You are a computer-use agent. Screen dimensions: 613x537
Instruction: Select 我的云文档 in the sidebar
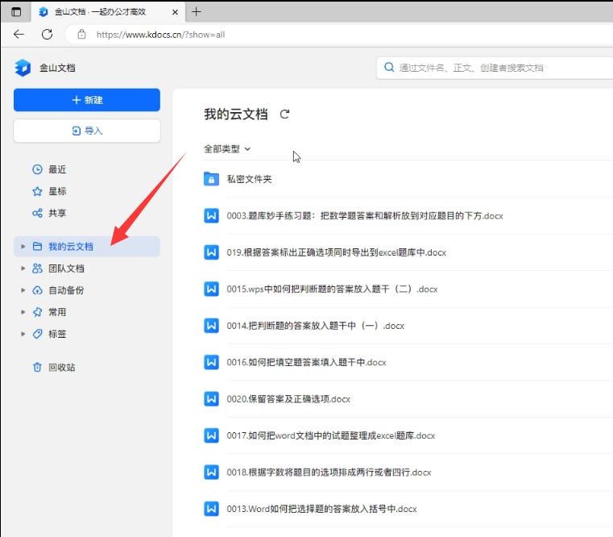[87, 246]
